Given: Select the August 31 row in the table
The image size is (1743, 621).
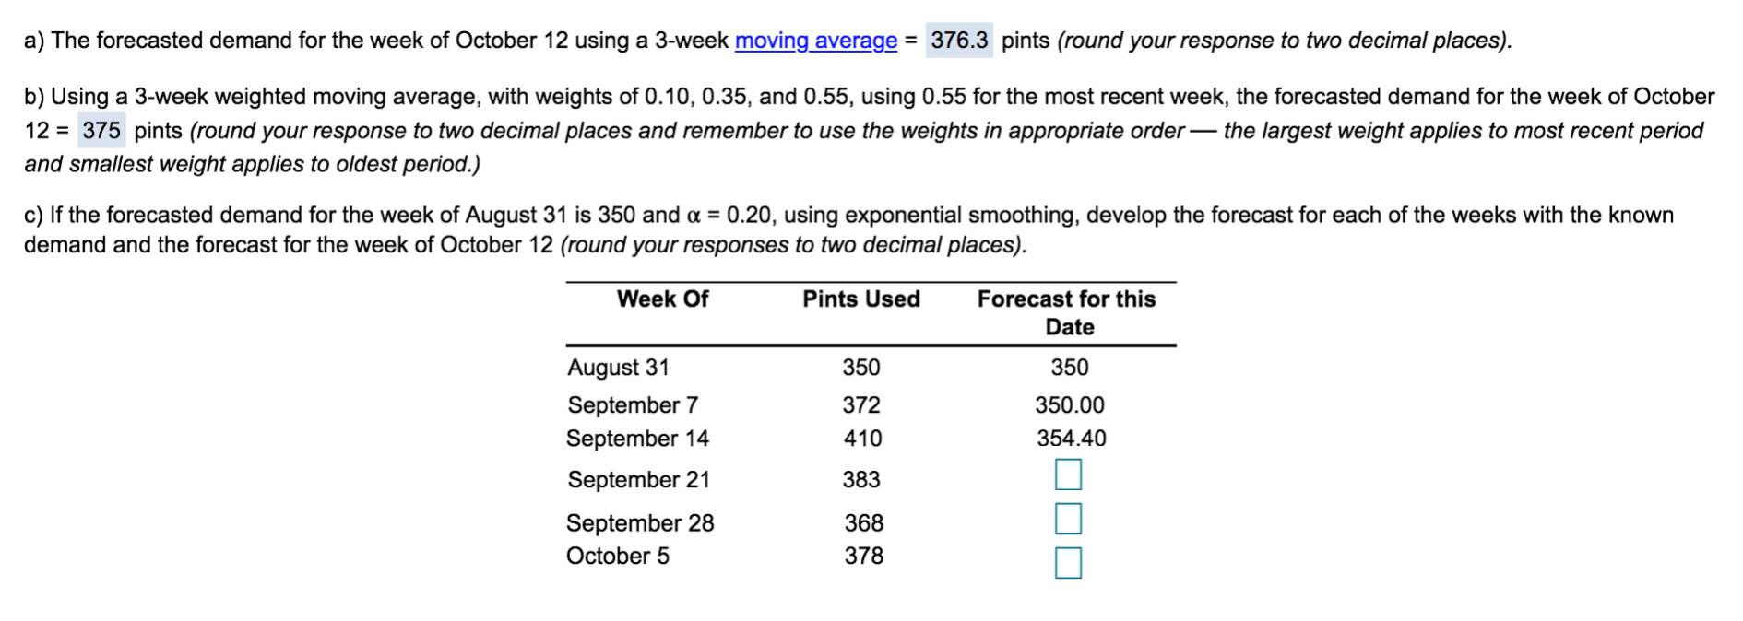Looking at the screenshot, I should [x=618, y=367].
